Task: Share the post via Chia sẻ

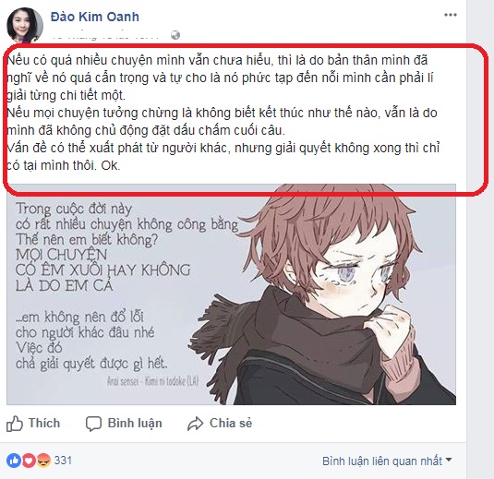Action: [x=220, y=424]
